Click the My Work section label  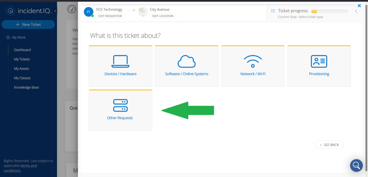(19, 38)
